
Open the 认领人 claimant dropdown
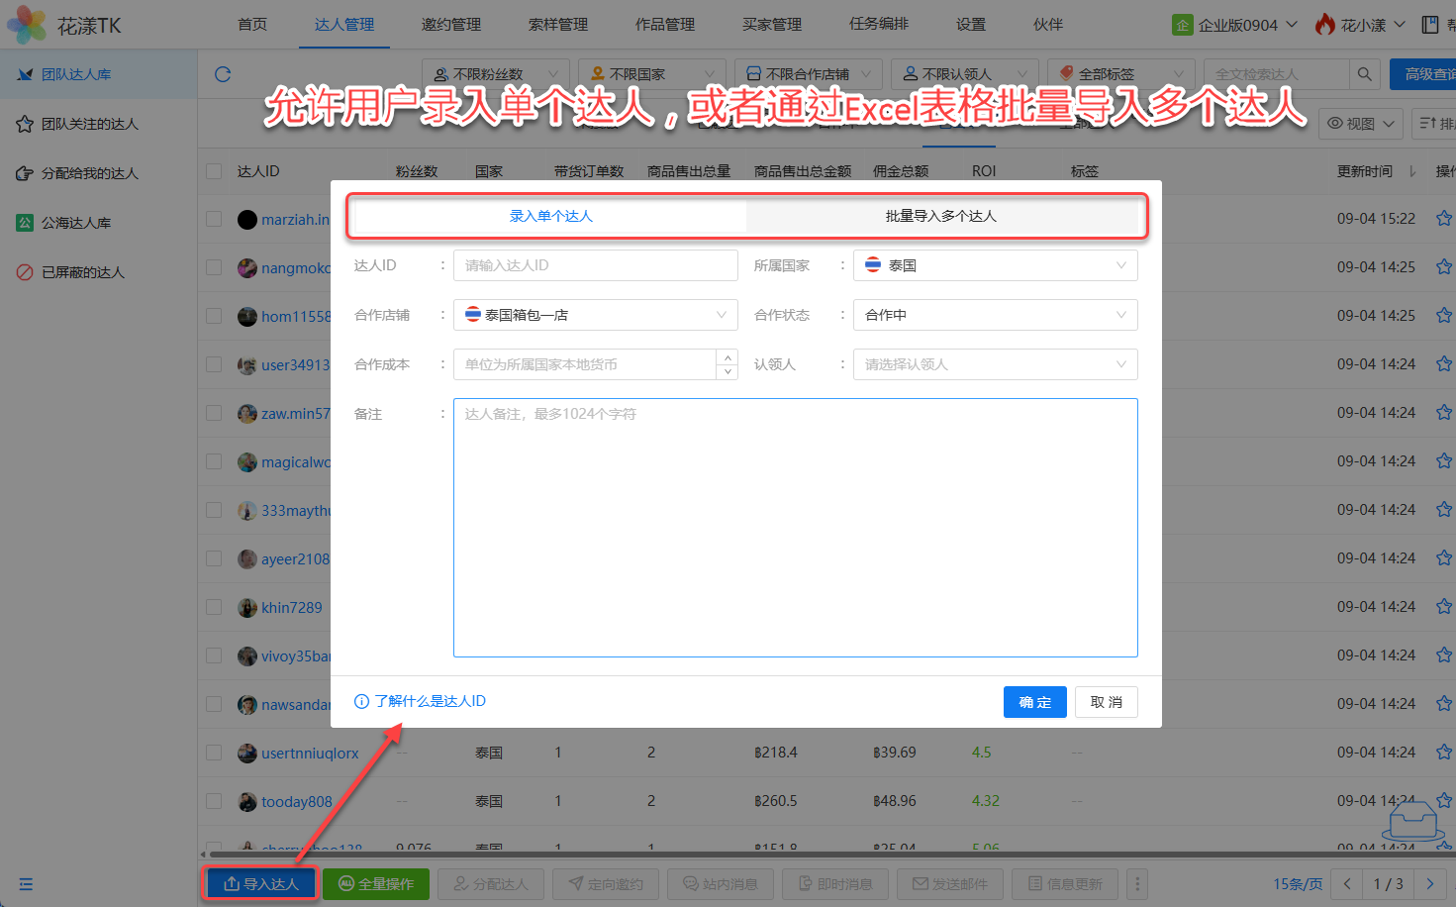tap(995, 364)
